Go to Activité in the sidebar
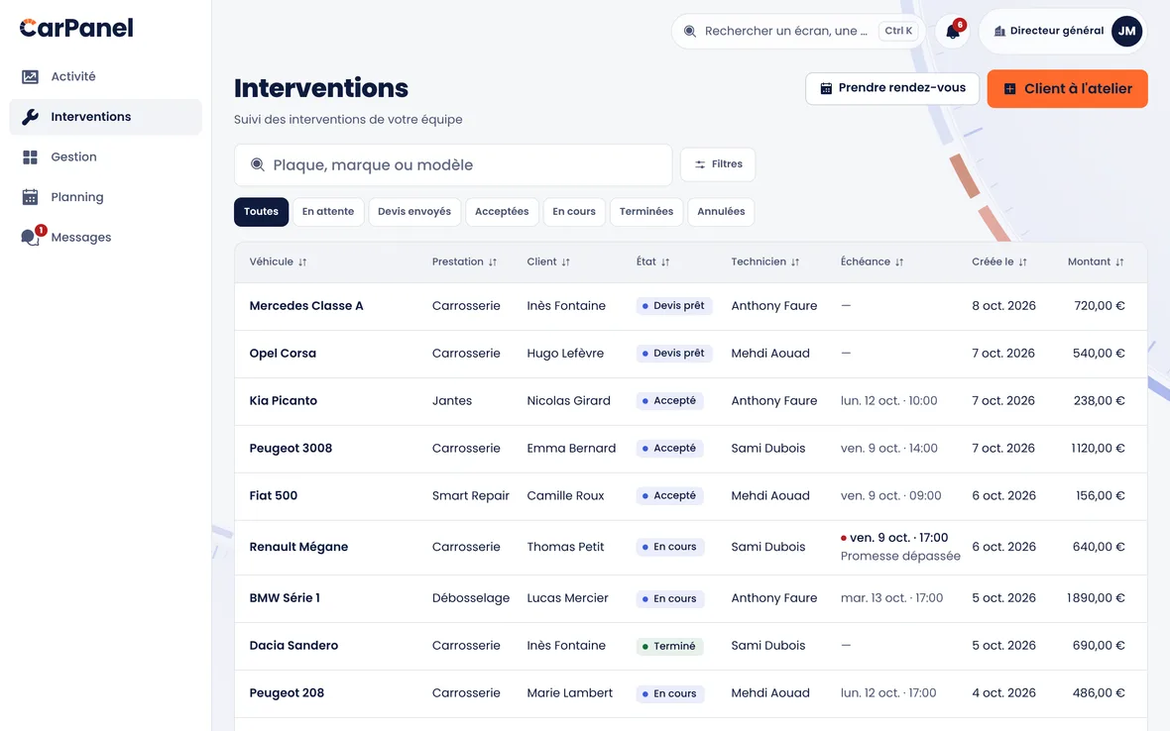 click(105, 76)
